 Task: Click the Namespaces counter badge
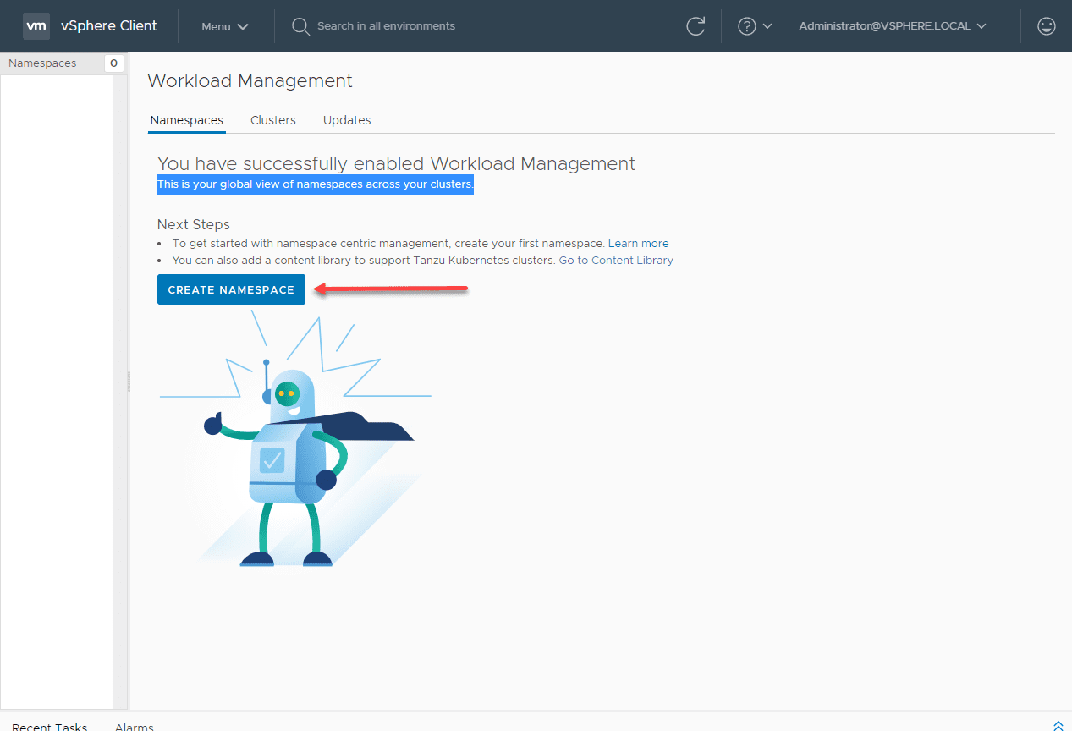tap(113, 63)
